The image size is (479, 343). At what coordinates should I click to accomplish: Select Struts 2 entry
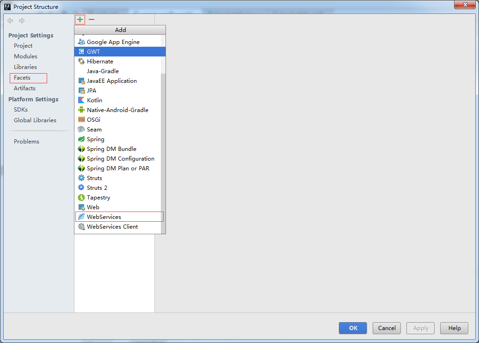pyautogui.click(x=117, y=188)
